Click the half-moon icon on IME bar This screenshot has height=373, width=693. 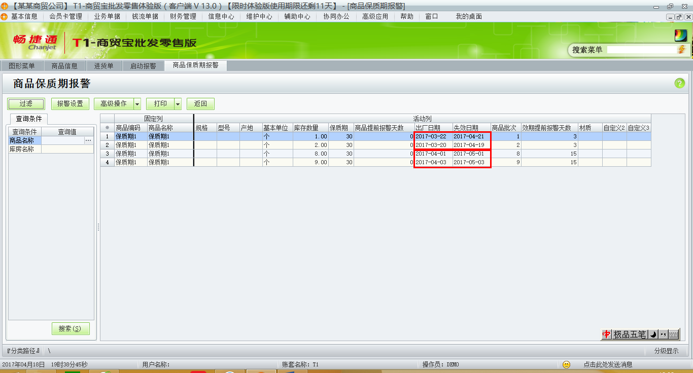[653, 334]
